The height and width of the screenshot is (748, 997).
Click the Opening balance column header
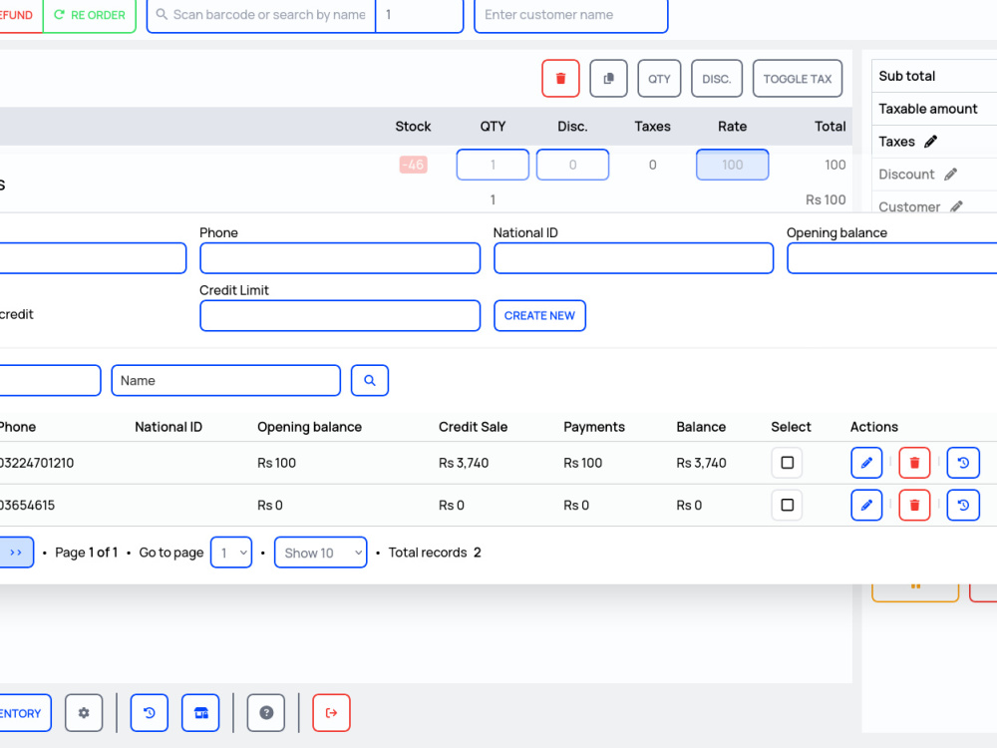point(310,427)
